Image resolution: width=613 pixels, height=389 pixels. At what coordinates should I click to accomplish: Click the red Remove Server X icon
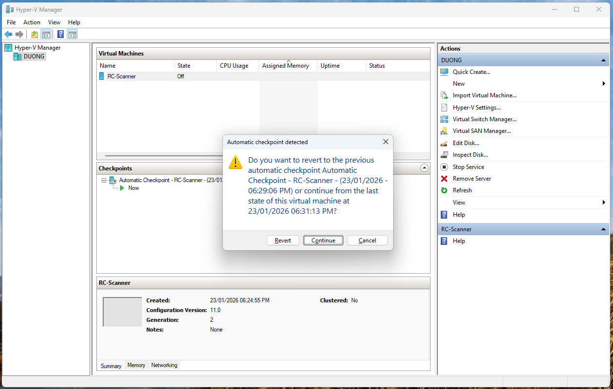tap(444, 179)
